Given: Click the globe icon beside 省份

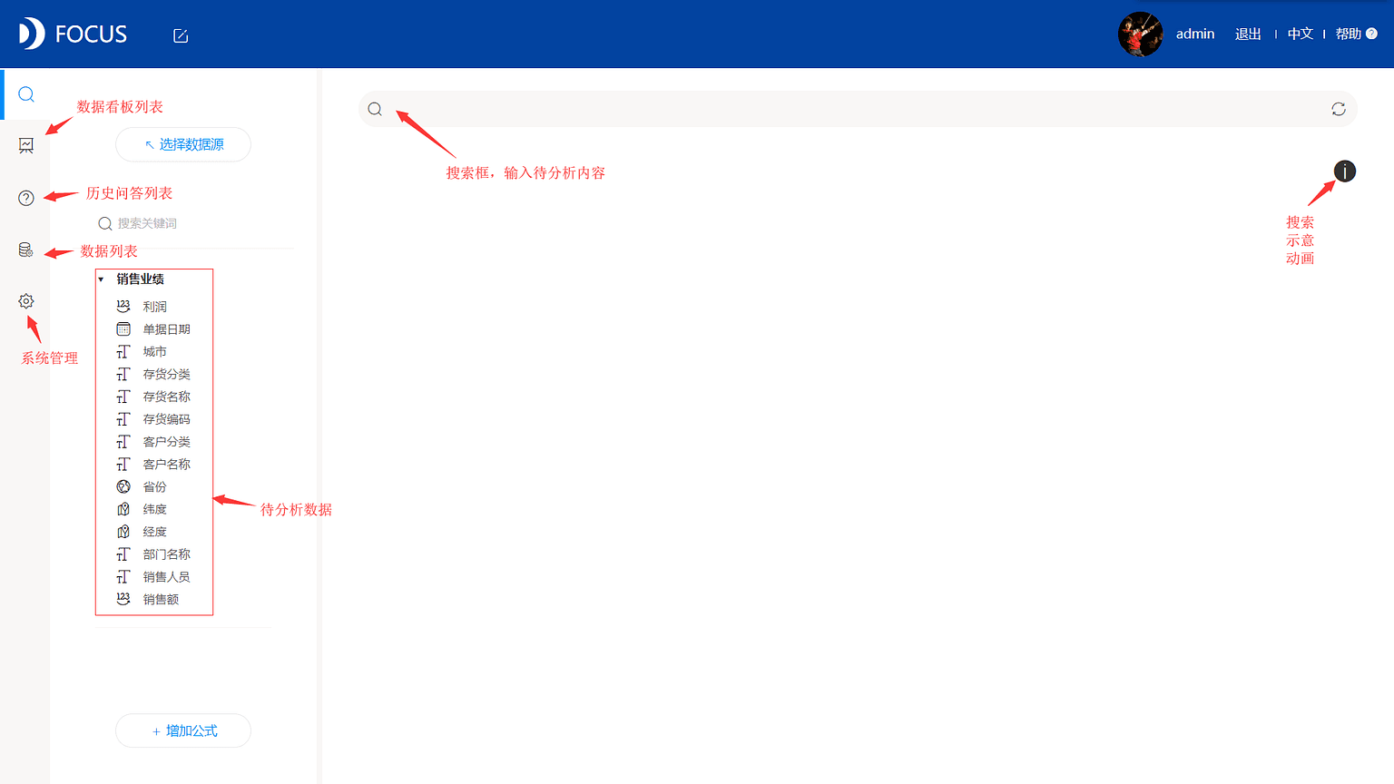Looking at the screenshot, I should tap(123, 486).
